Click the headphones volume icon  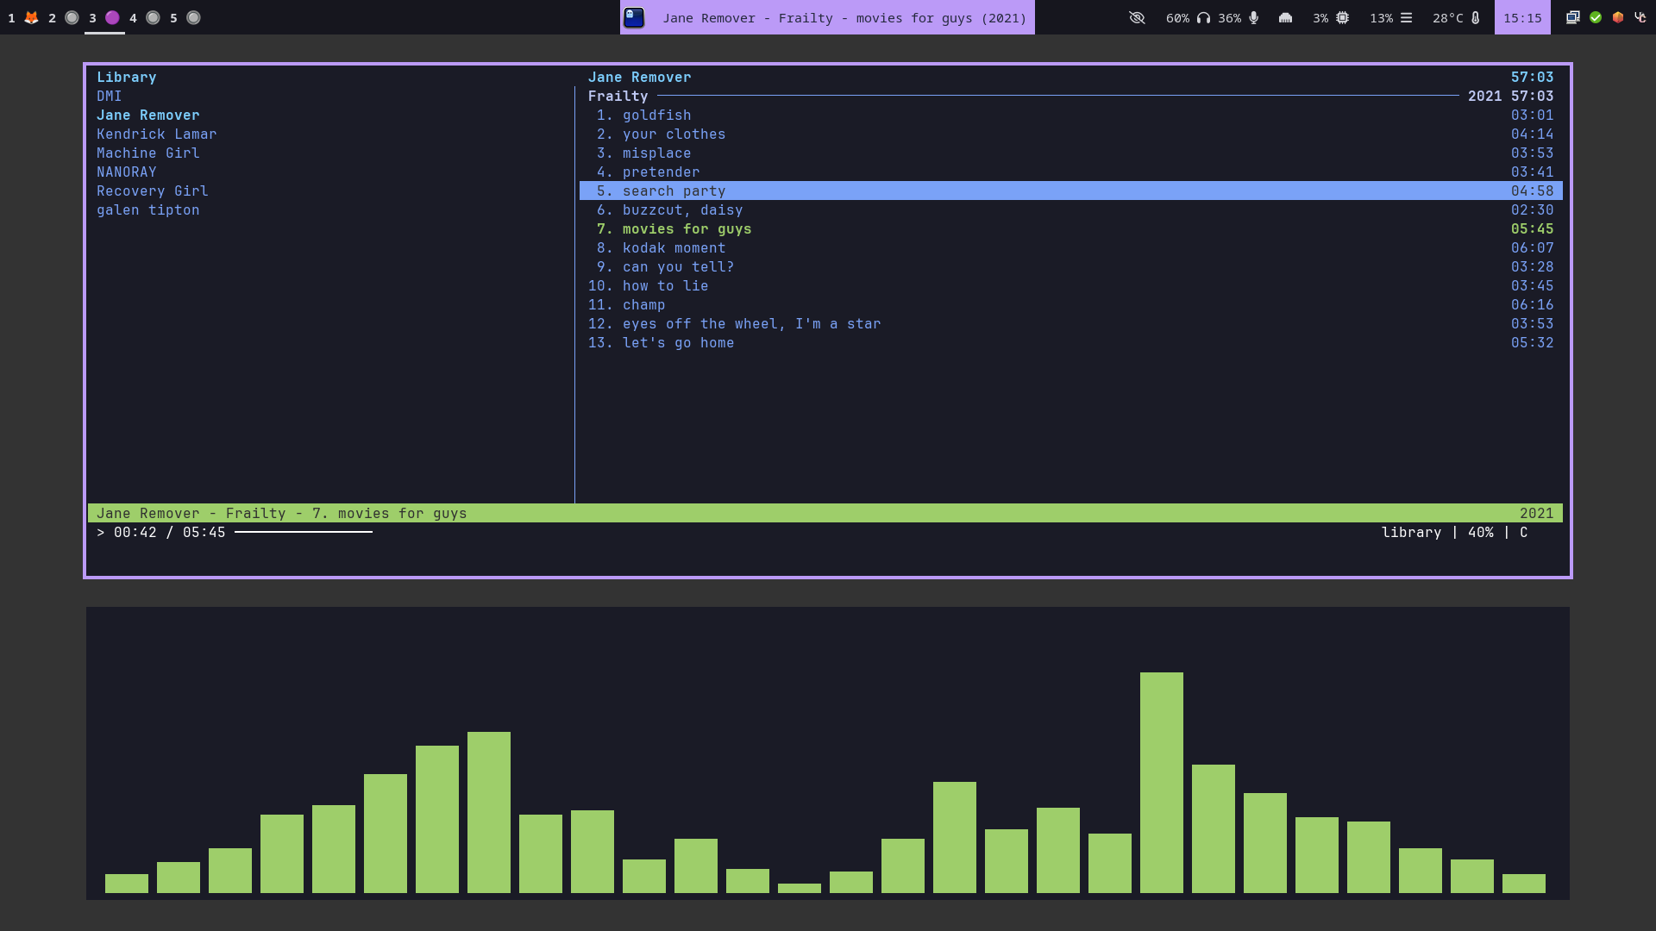point(1203,17)
